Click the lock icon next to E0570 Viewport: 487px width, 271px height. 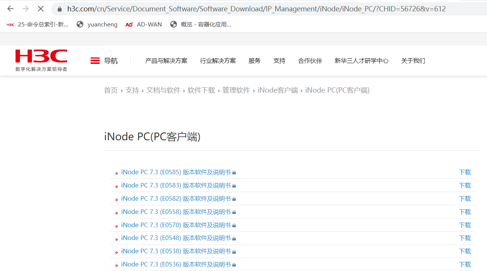click(234, 226)
